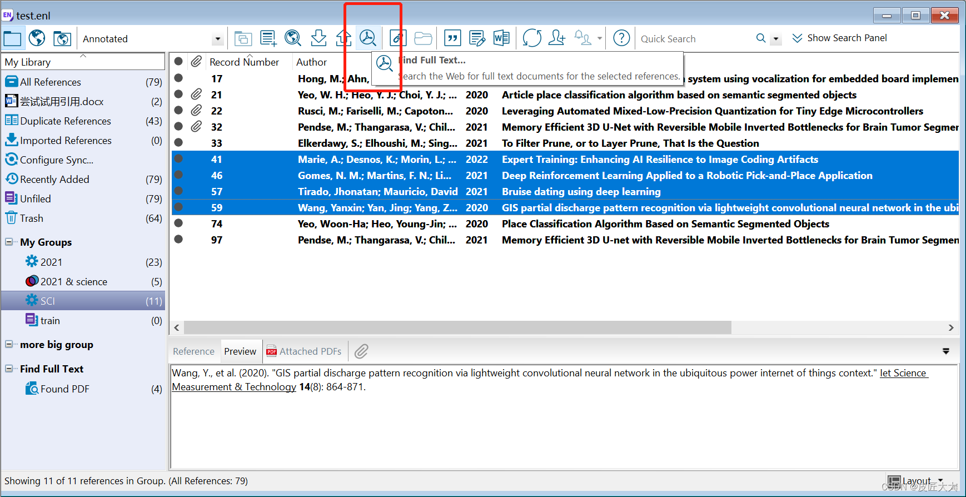Sort by the Author column header
This screenshot has width=966, height=497.
pyautogui.click(x=311, y=62)
